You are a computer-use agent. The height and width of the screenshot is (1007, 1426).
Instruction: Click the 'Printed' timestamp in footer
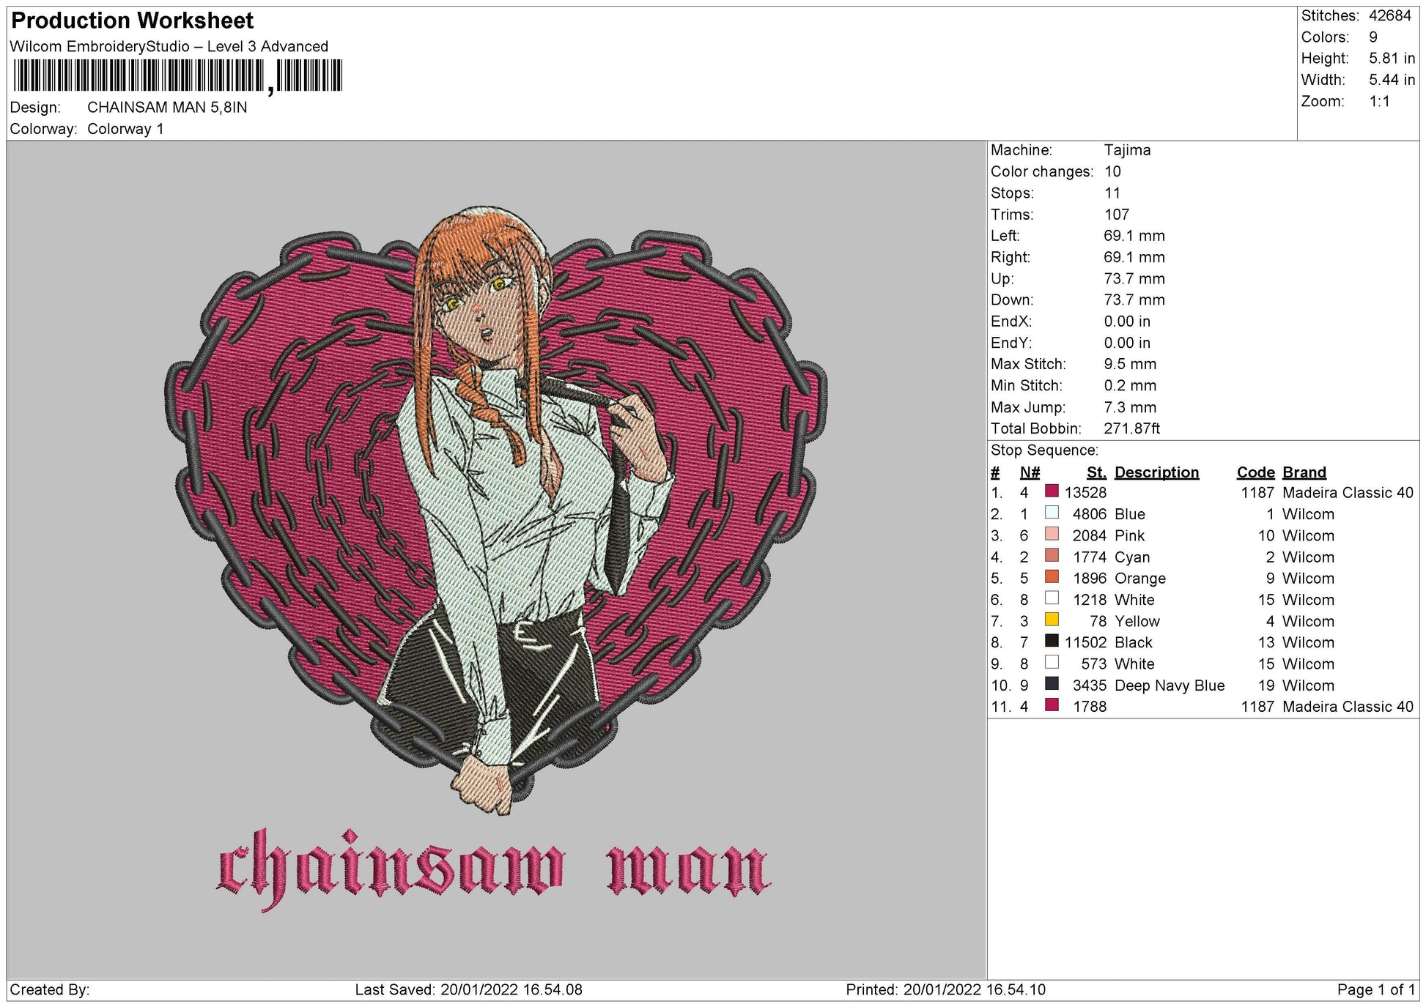945,989
